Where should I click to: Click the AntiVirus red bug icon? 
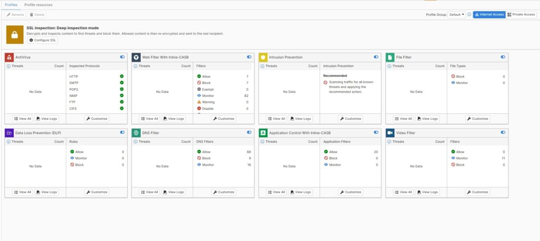pos(9,57)
